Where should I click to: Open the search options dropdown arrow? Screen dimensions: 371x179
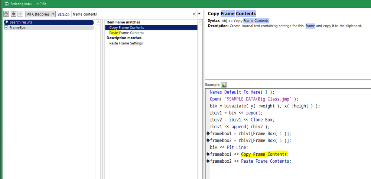pos(199,14)
